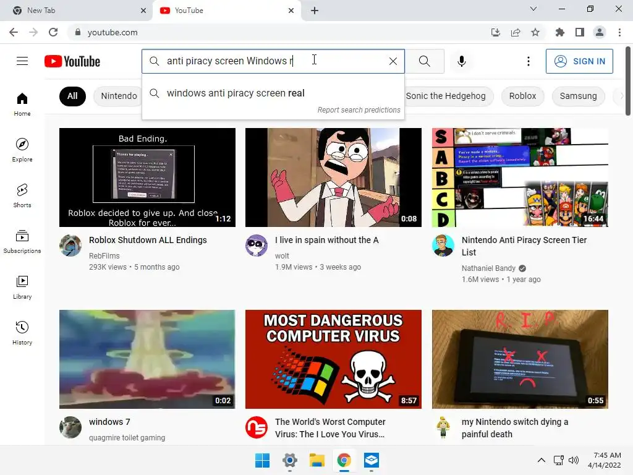Open the tab search dropdown arrow
This screenshot has height=475, width=633.
click(533, 9)
